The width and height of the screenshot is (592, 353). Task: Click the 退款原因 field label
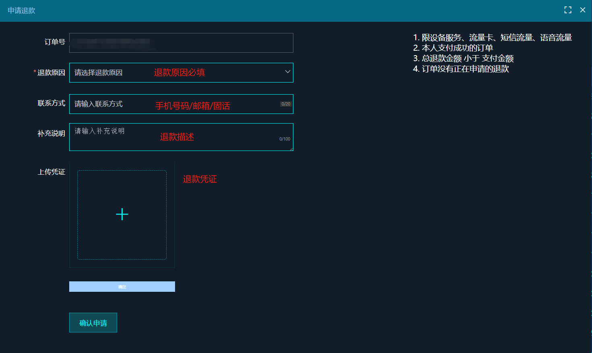pos(51,72)
